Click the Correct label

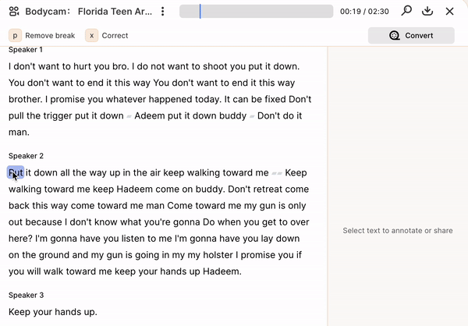coord(115,36)
